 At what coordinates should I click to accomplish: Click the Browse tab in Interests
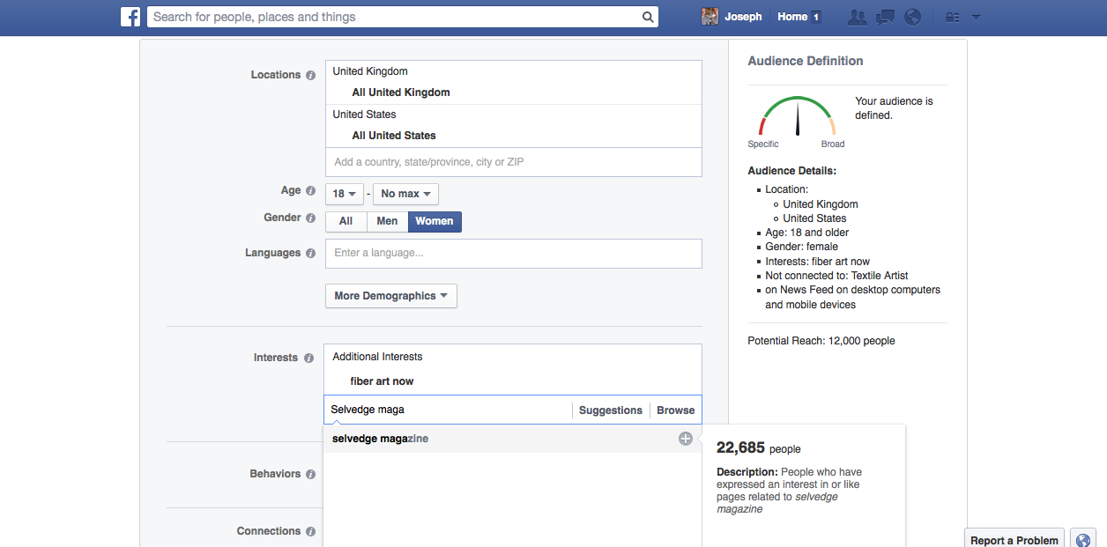tap(676, 410)
